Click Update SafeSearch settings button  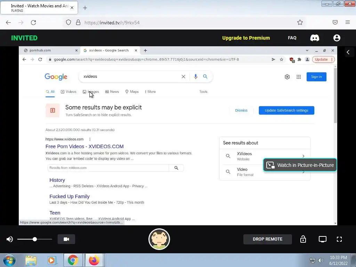coord(286,110)
